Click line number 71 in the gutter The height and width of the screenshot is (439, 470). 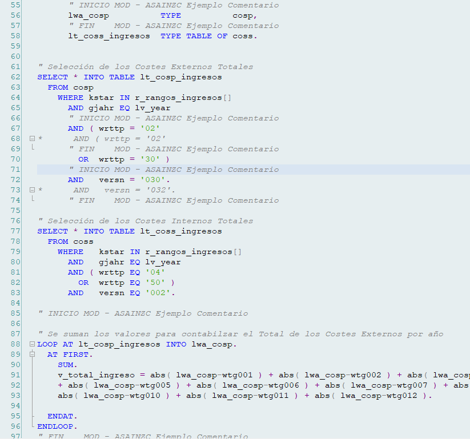15,170
